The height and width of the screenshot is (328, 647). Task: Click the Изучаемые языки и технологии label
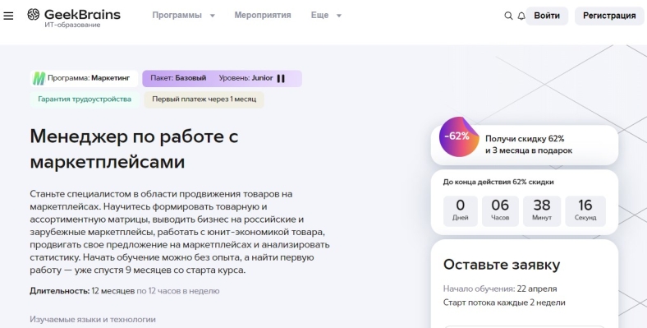click(93, 319)
